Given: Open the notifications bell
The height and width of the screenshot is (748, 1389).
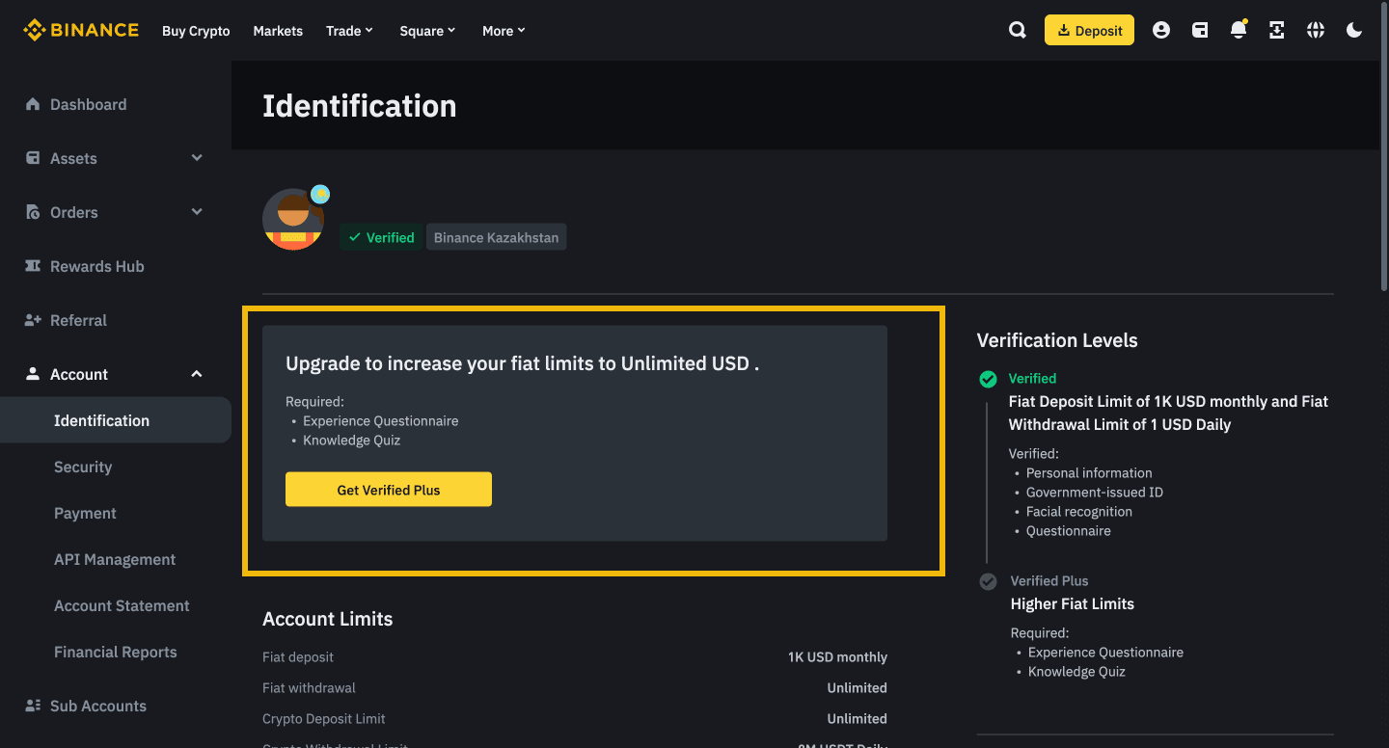Looking at the screenshot, I should [x=1239, y=30].
